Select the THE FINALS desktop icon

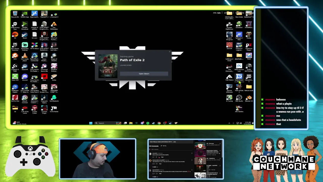[229, 77]
